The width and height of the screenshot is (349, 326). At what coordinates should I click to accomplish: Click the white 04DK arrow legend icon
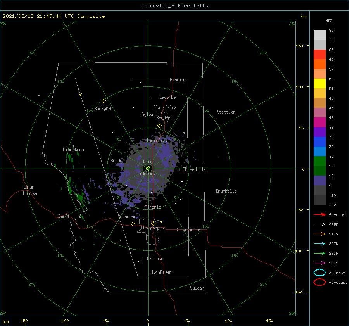click(320, 224)
